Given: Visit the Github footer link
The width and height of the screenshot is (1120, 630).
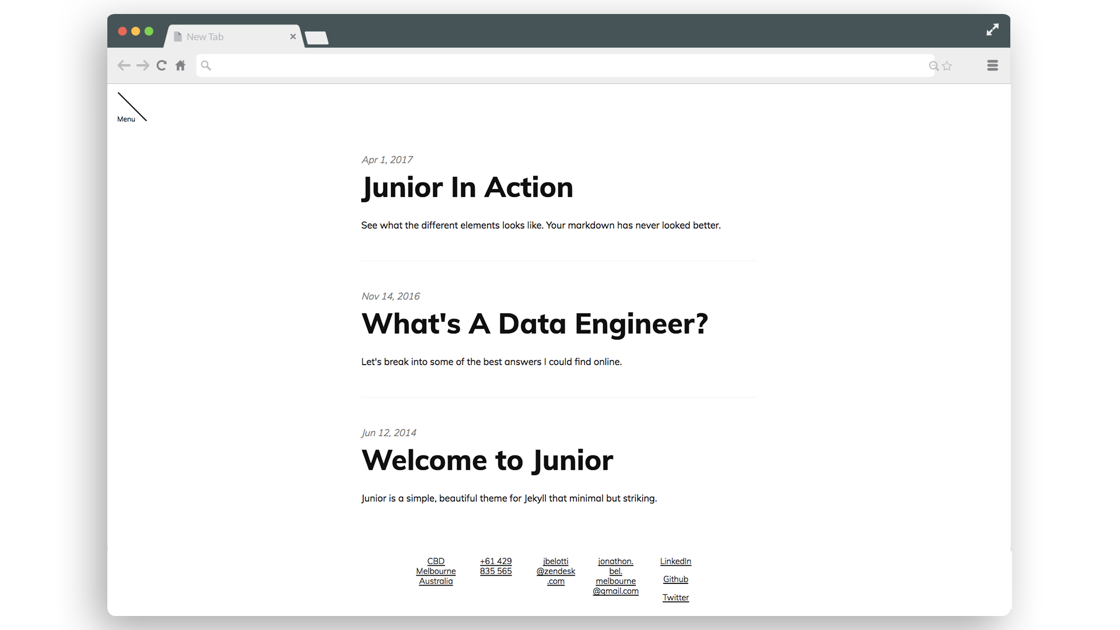Looking at the screenshot, I should (675, 579).
